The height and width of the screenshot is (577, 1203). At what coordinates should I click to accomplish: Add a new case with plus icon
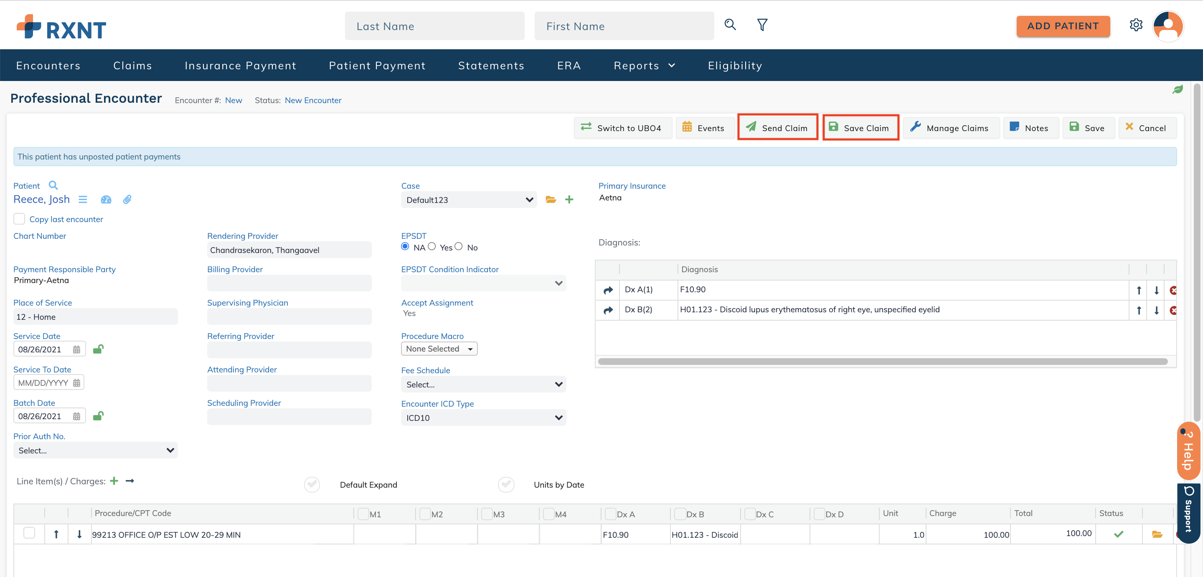[x=569, y=200]
